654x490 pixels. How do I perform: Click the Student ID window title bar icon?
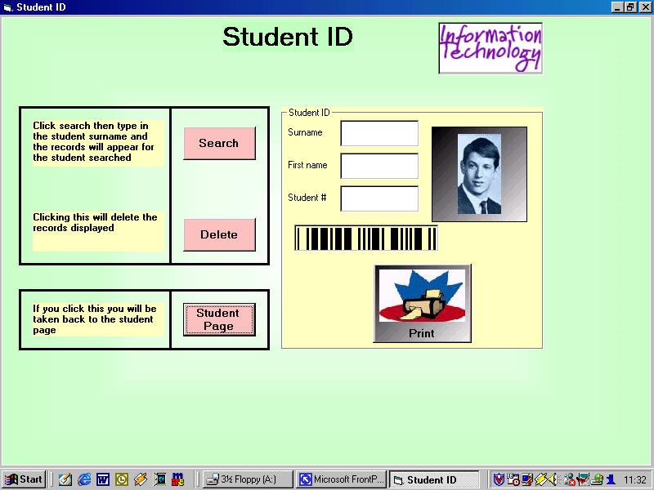(8, 7)
